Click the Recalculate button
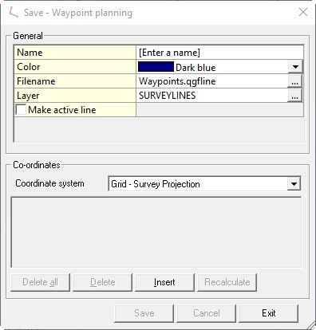 pyautogui.click(x=227, y=282)
